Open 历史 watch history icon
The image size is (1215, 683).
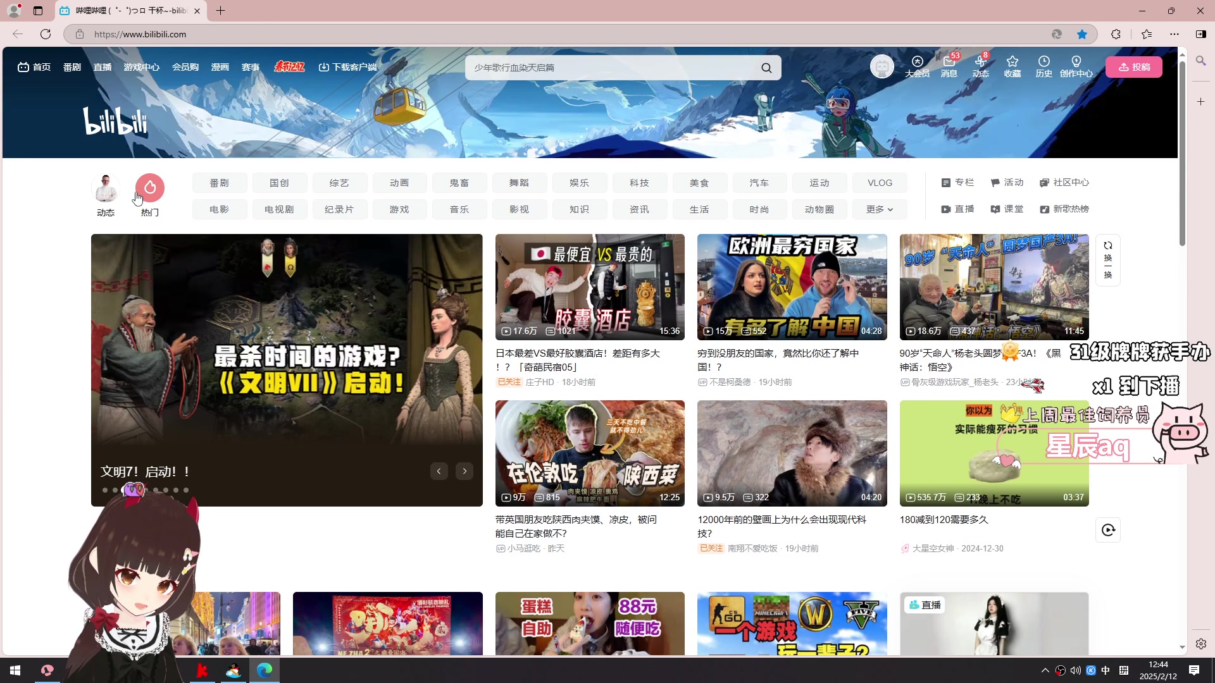point(1044,66)
